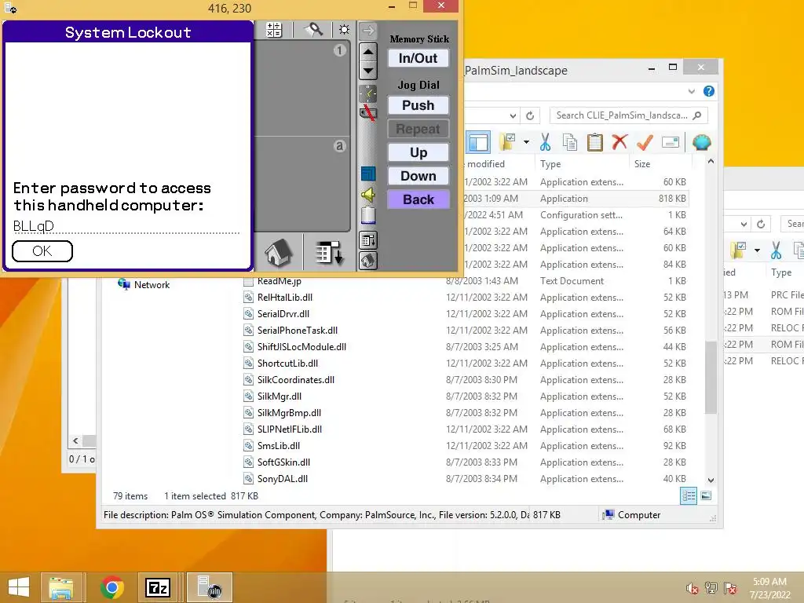Select the ReadMe.jp file
The width and height of the screenshot is (804, 603).
(x=280, y=281)
